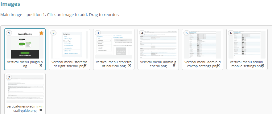Viewport: 272px width, 114px height.
Task: Click position badge number 3
Action: (x=98, y=33)
